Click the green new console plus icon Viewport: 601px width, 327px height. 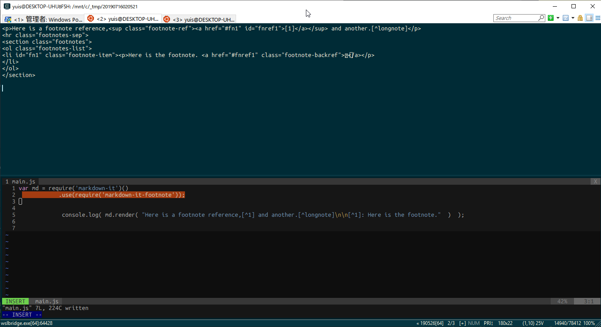[551, 18]
